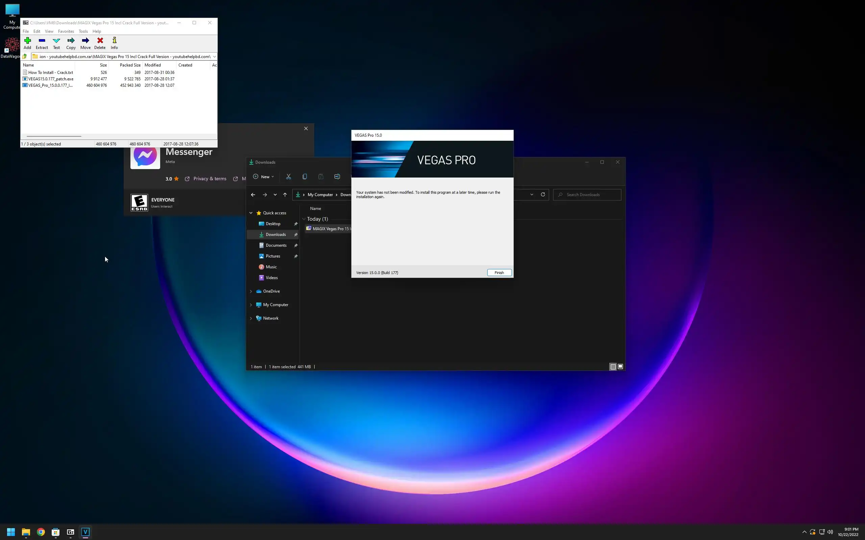Click the Search Downloads field
This screenshot has height=540, width=865.
tap(590, 195)
